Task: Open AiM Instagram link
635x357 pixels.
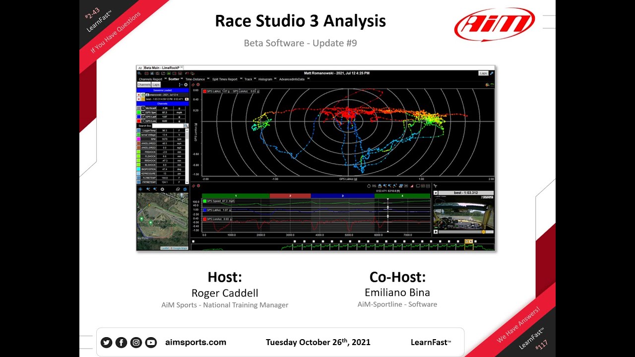Action: [136, 342]
